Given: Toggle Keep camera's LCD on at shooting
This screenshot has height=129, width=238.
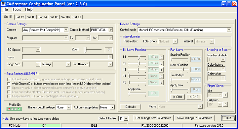Looking at the screenshot, I should click(x=9, y=96).
